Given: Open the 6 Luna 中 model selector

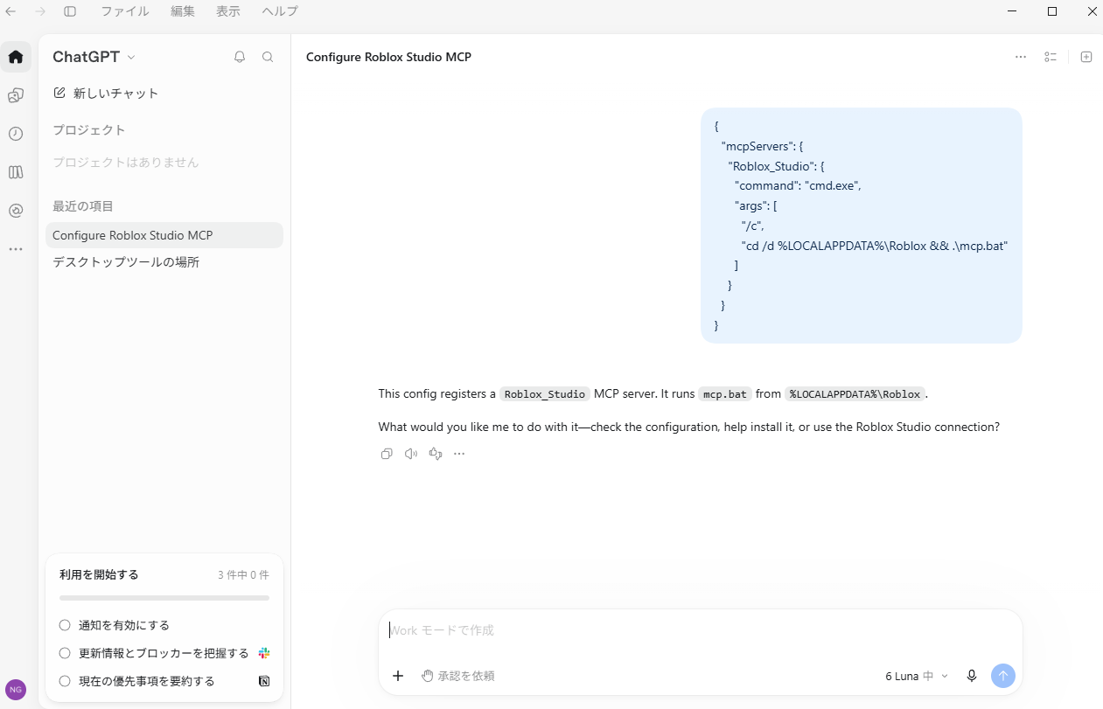Looking at the screenshot, I should point(917,676).
